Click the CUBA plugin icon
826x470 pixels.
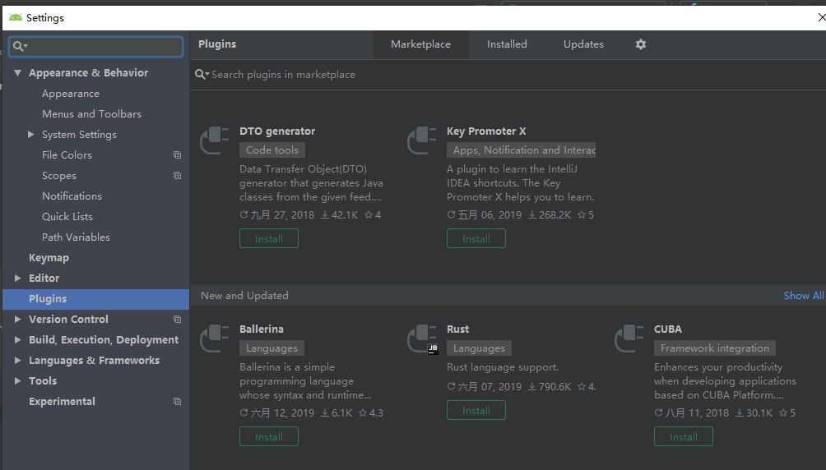point(629,339)
